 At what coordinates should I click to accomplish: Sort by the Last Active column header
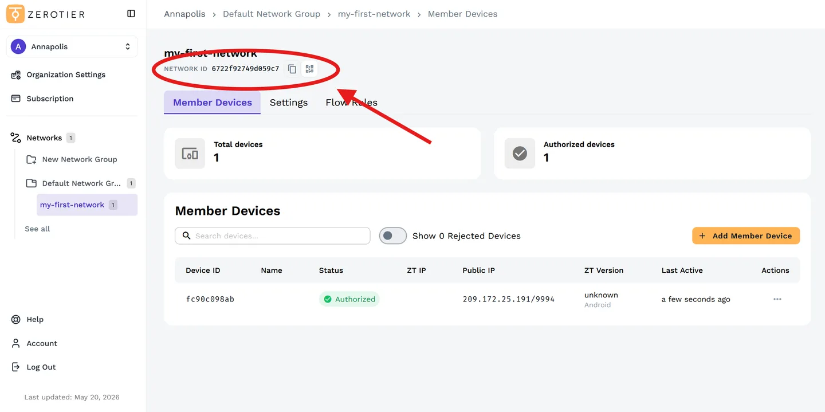click(x=682, y=270)
